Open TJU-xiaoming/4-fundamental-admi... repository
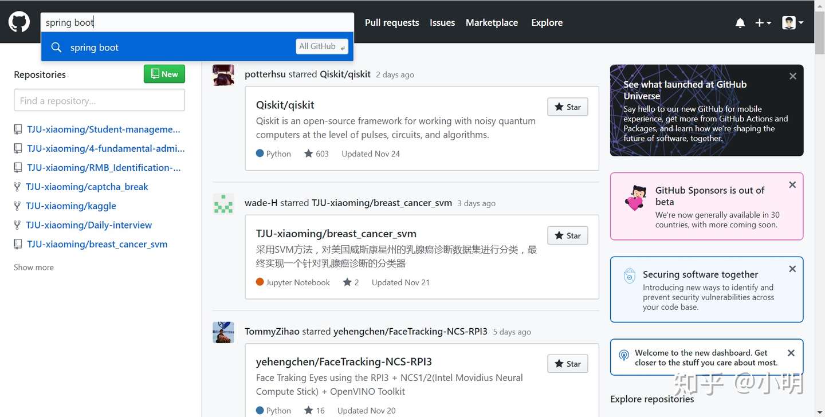The height and width of the screenshot is (417, 825). 106,148
